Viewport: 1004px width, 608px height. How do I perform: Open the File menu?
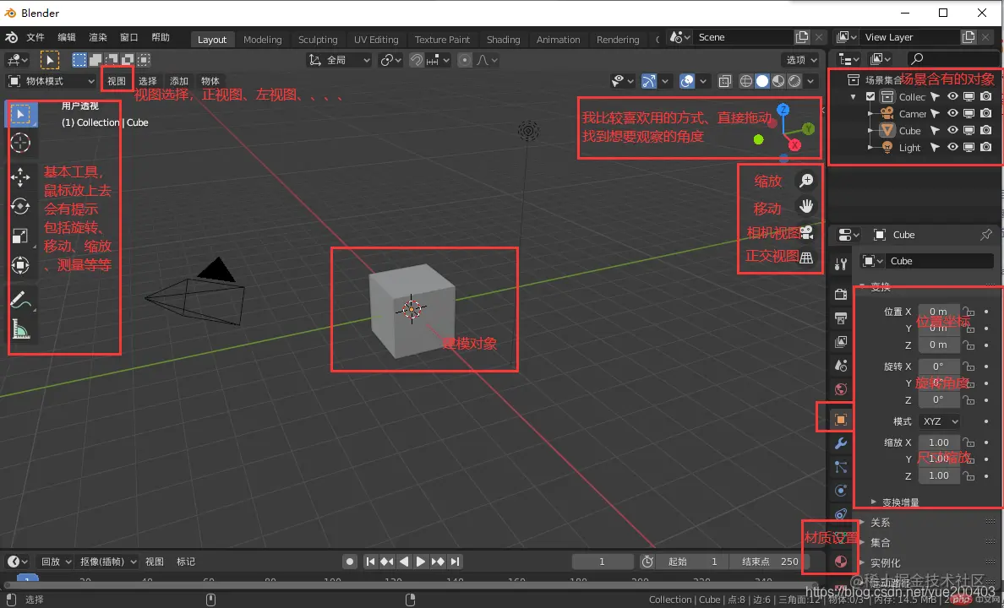(35, 38)
